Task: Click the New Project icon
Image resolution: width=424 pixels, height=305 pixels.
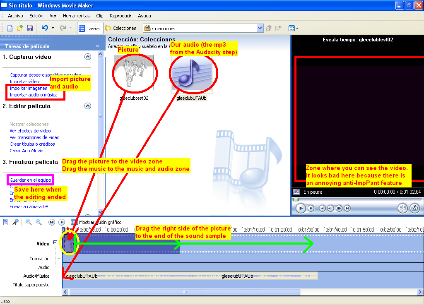Action: pos(10,28)
